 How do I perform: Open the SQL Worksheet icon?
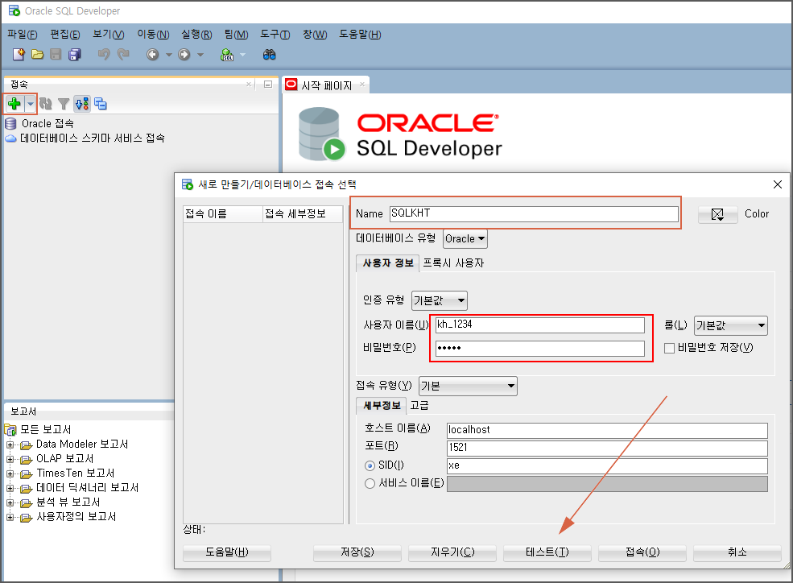(x=227, y=54)
